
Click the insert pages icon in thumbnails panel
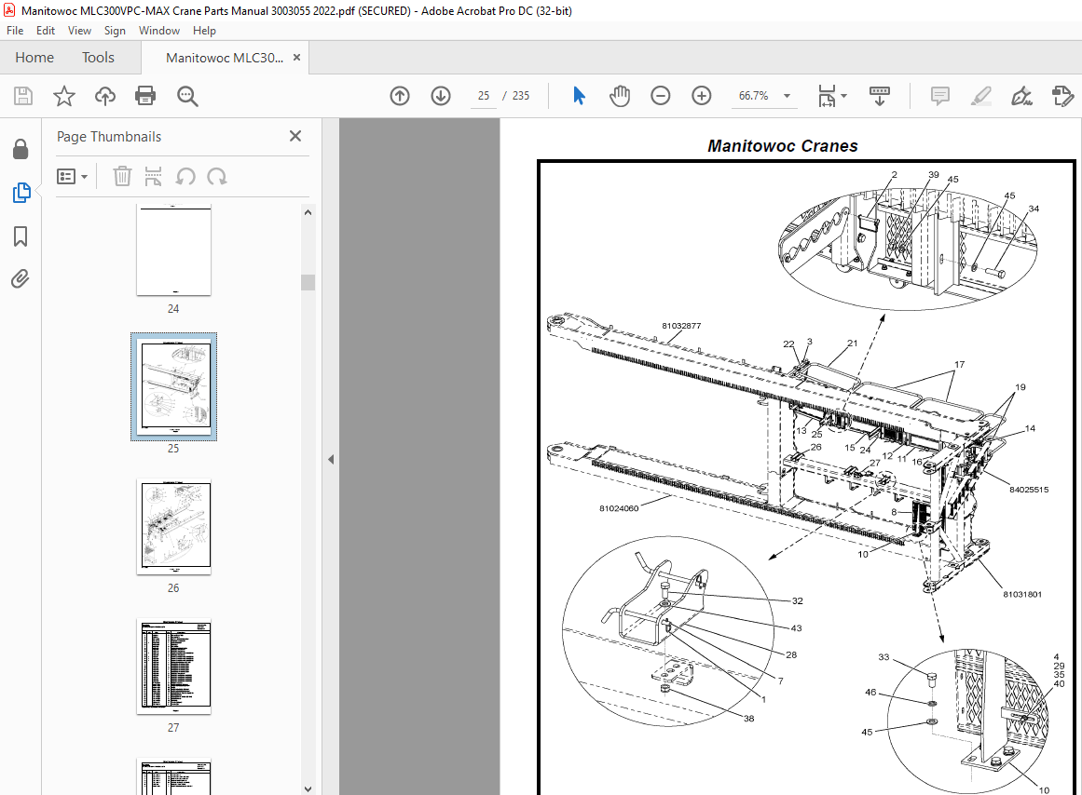pyautogui.click(x=153, y=177)
